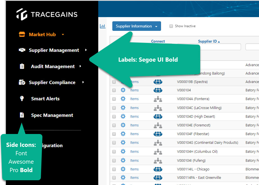Screen dimensions: 259x185
Task: Open Supplier Management menu item
Action: (x=54, y=50)
